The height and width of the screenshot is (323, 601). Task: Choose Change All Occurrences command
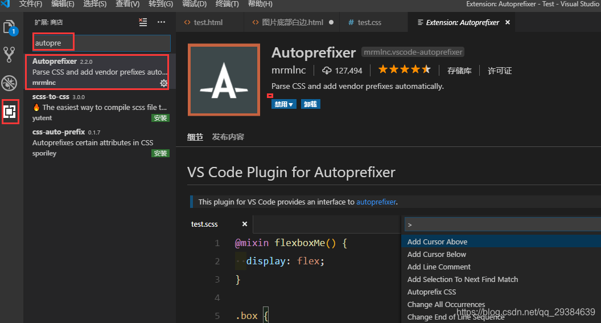(x=501, y=305)
